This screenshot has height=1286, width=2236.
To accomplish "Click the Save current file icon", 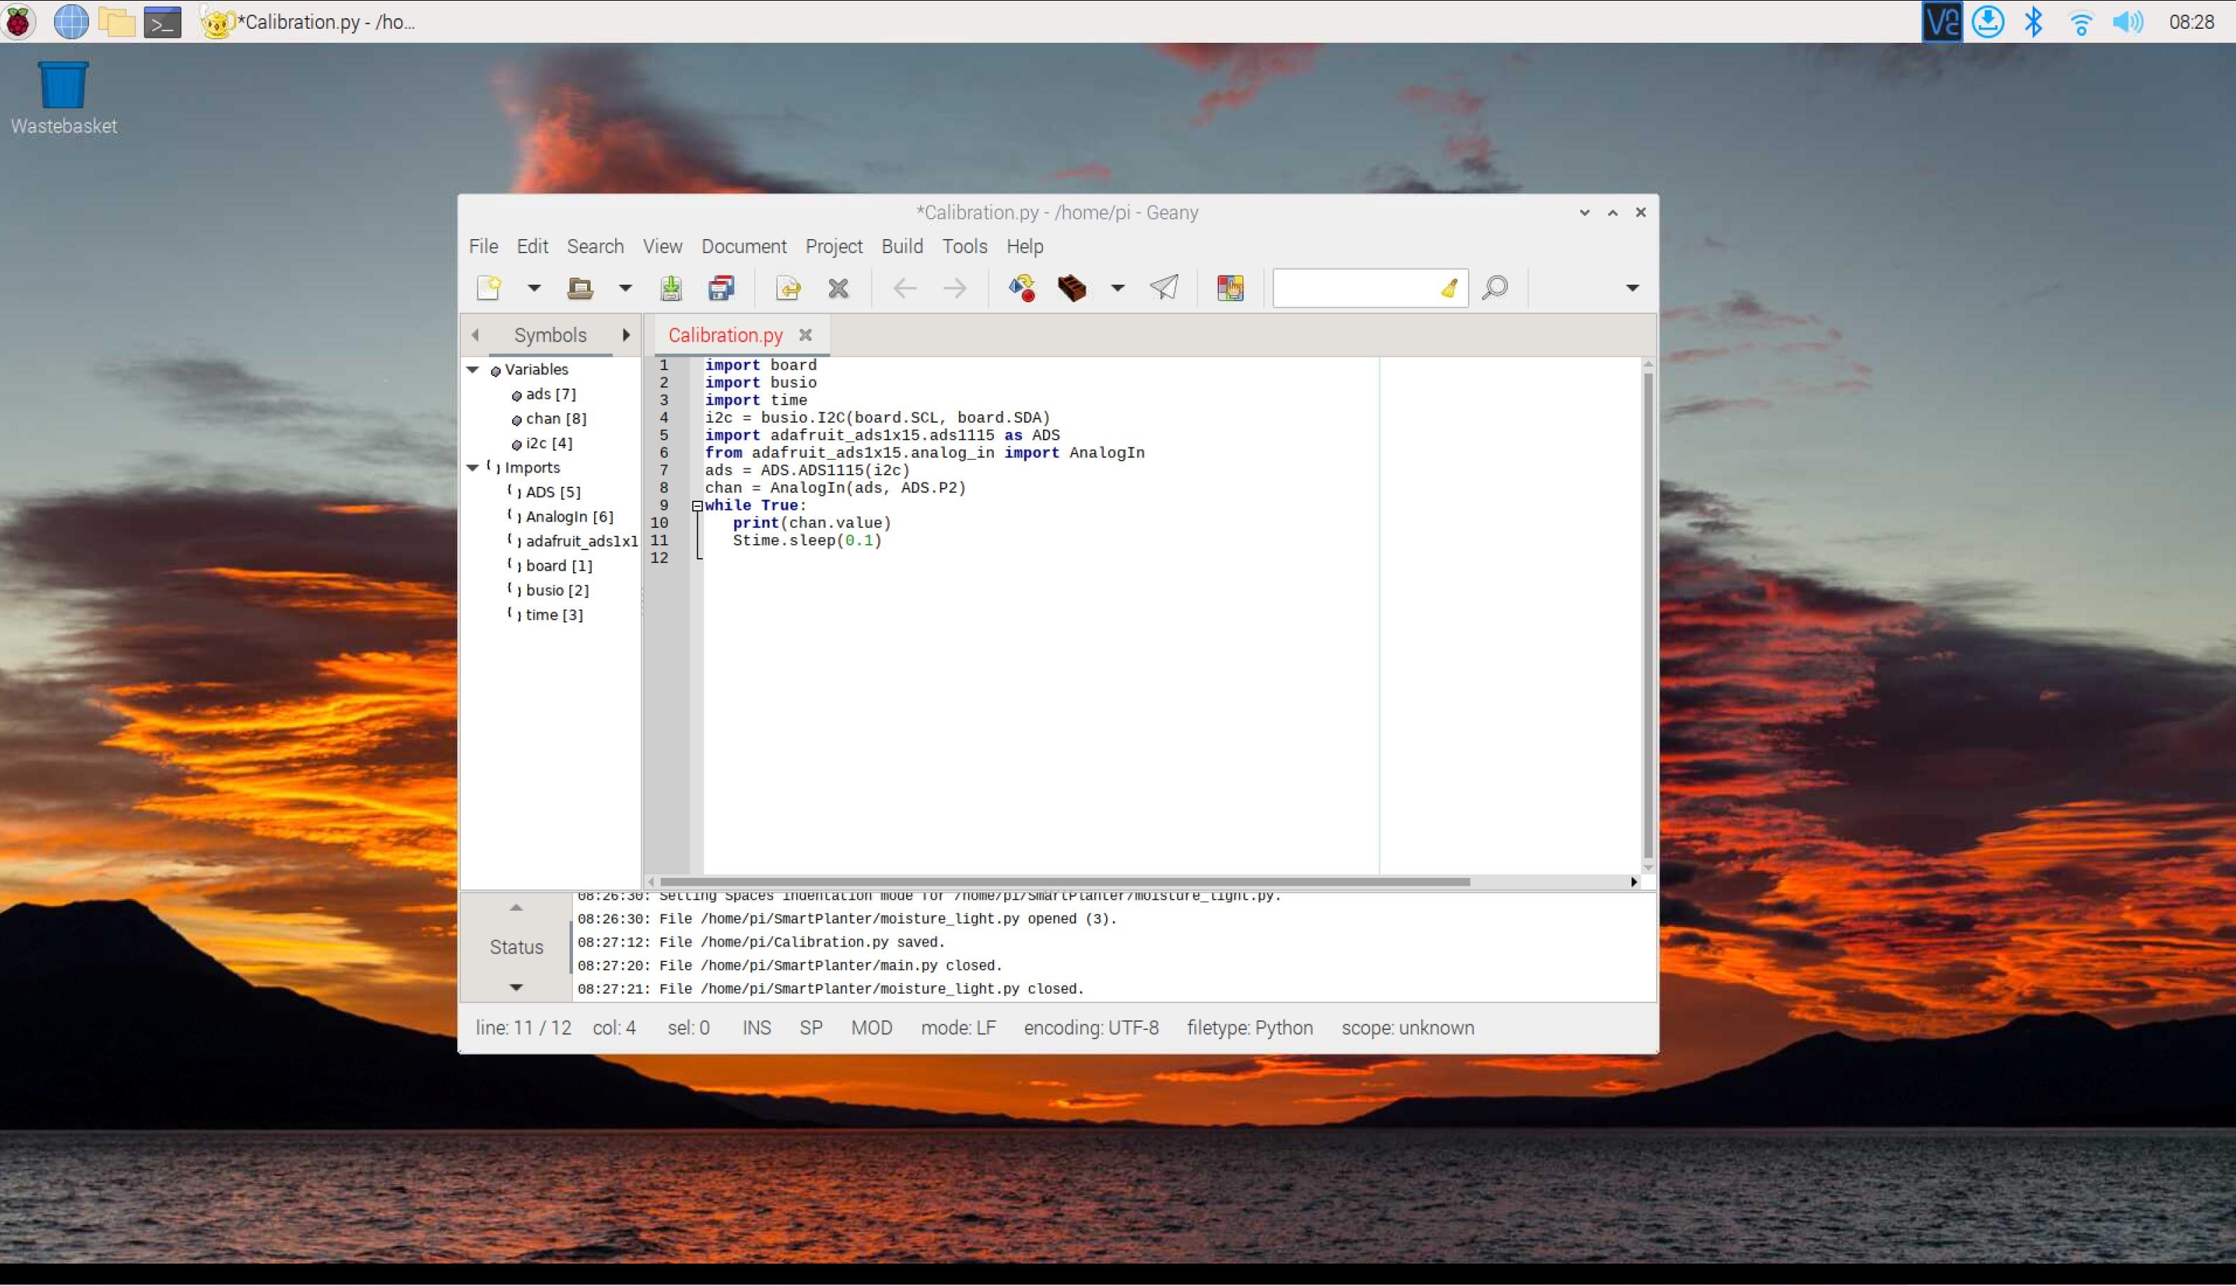I will [671, 288].
